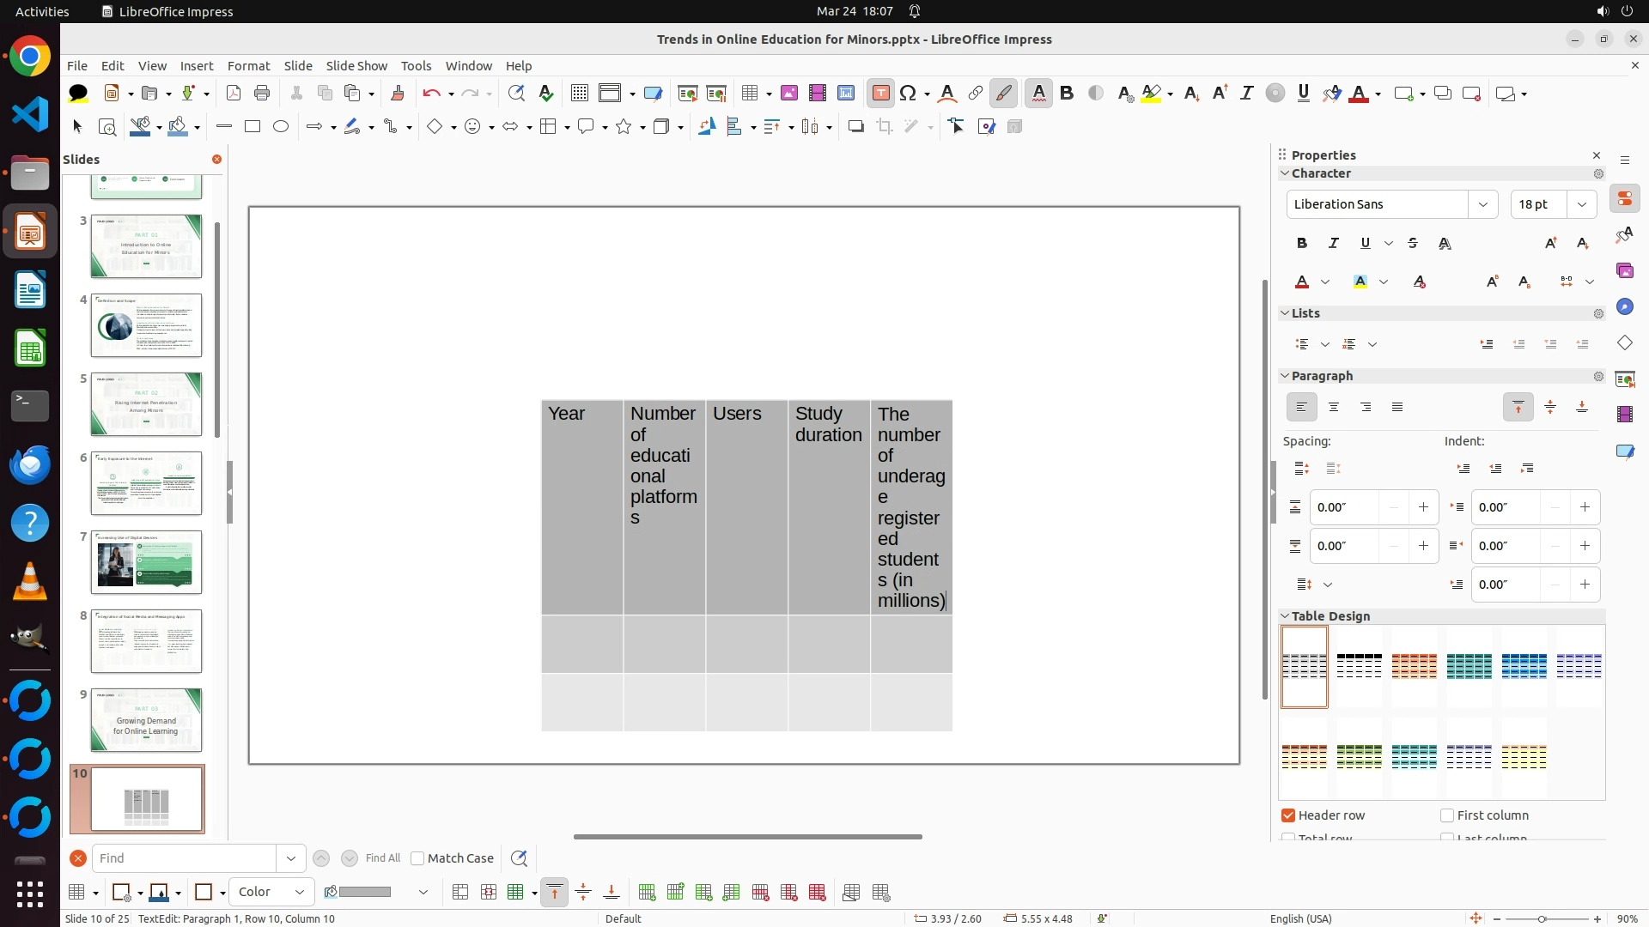This screenshot has width=1649, height=927.
Task: Insert a special character with the Omega icon
Action: [x=908, y=94]
